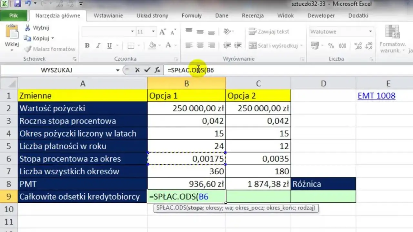Toggle Zawijaj tekst wrap text
This screenshot has height=232, width=413.
pyautogui.click(x=269, y=32)
